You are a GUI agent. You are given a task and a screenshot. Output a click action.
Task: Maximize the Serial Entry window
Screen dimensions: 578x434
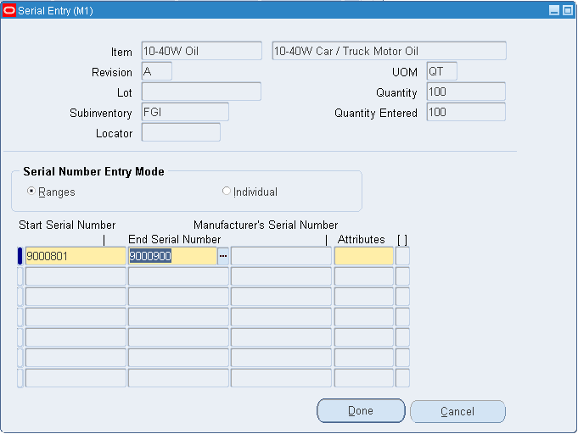568,10
